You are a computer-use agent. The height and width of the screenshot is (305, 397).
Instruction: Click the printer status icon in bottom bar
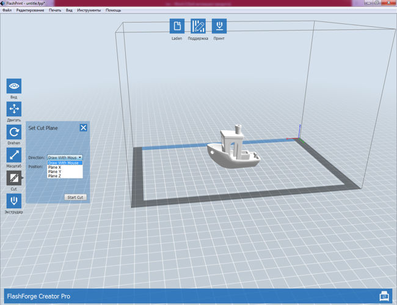[x=384, y=296]
